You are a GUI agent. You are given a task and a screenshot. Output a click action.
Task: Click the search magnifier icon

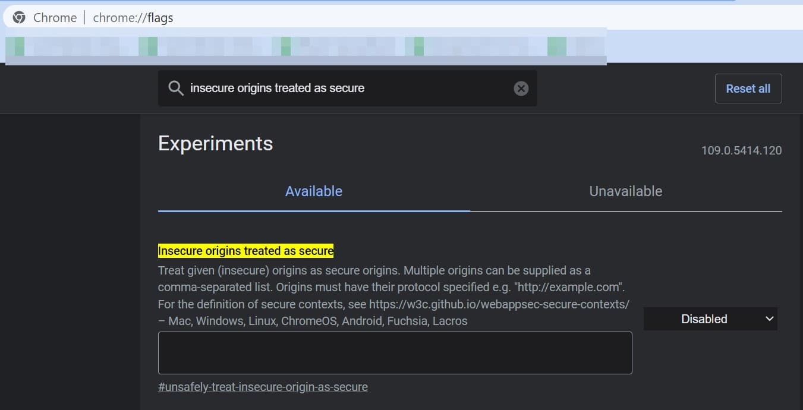(175, 89)
